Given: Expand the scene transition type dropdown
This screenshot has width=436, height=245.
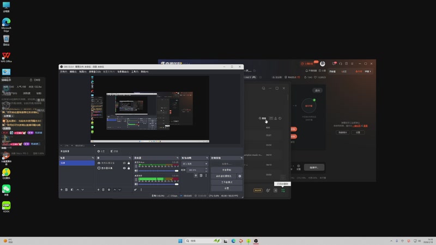Looking at the screenshot, I should pos(206,163).
